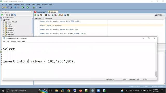Click the SQL Worksheet icon in main toolbar

34,7
